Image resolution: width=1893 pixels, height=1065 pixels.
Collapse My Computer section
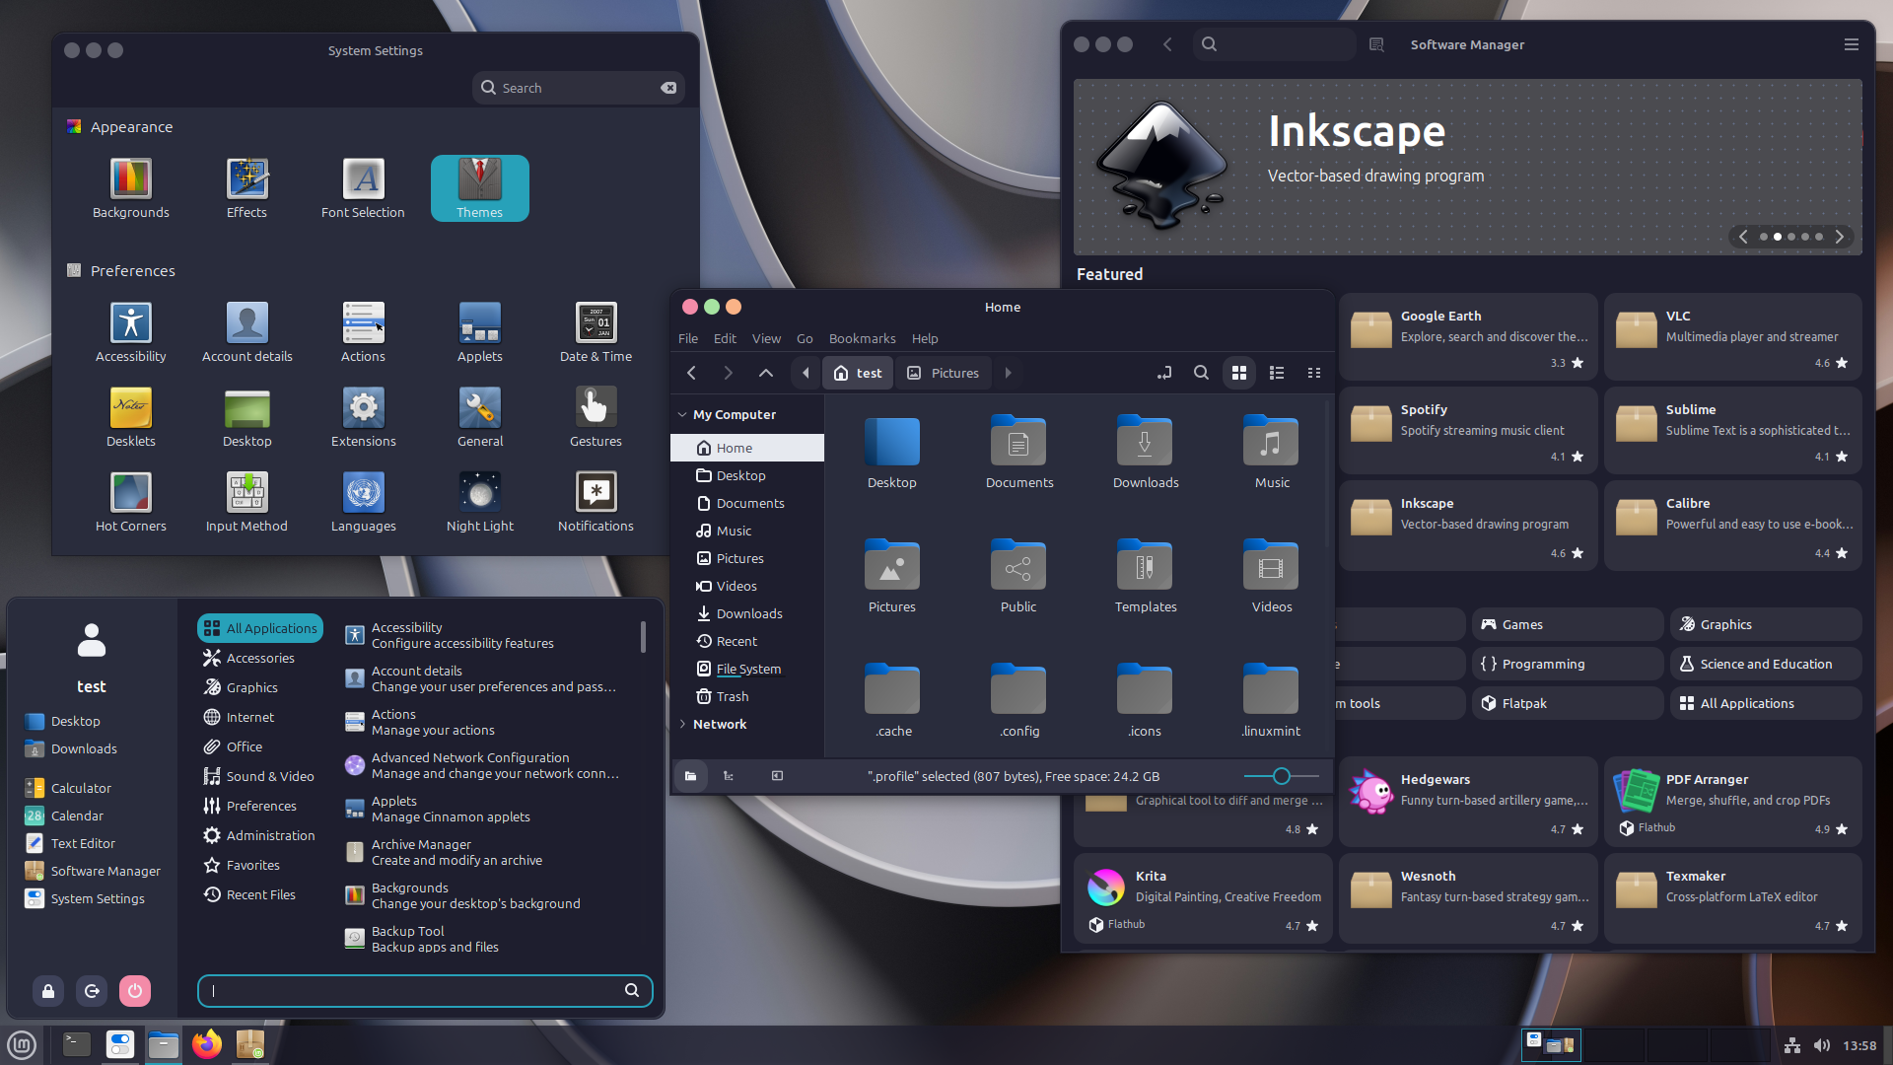[x=682, y=415]
